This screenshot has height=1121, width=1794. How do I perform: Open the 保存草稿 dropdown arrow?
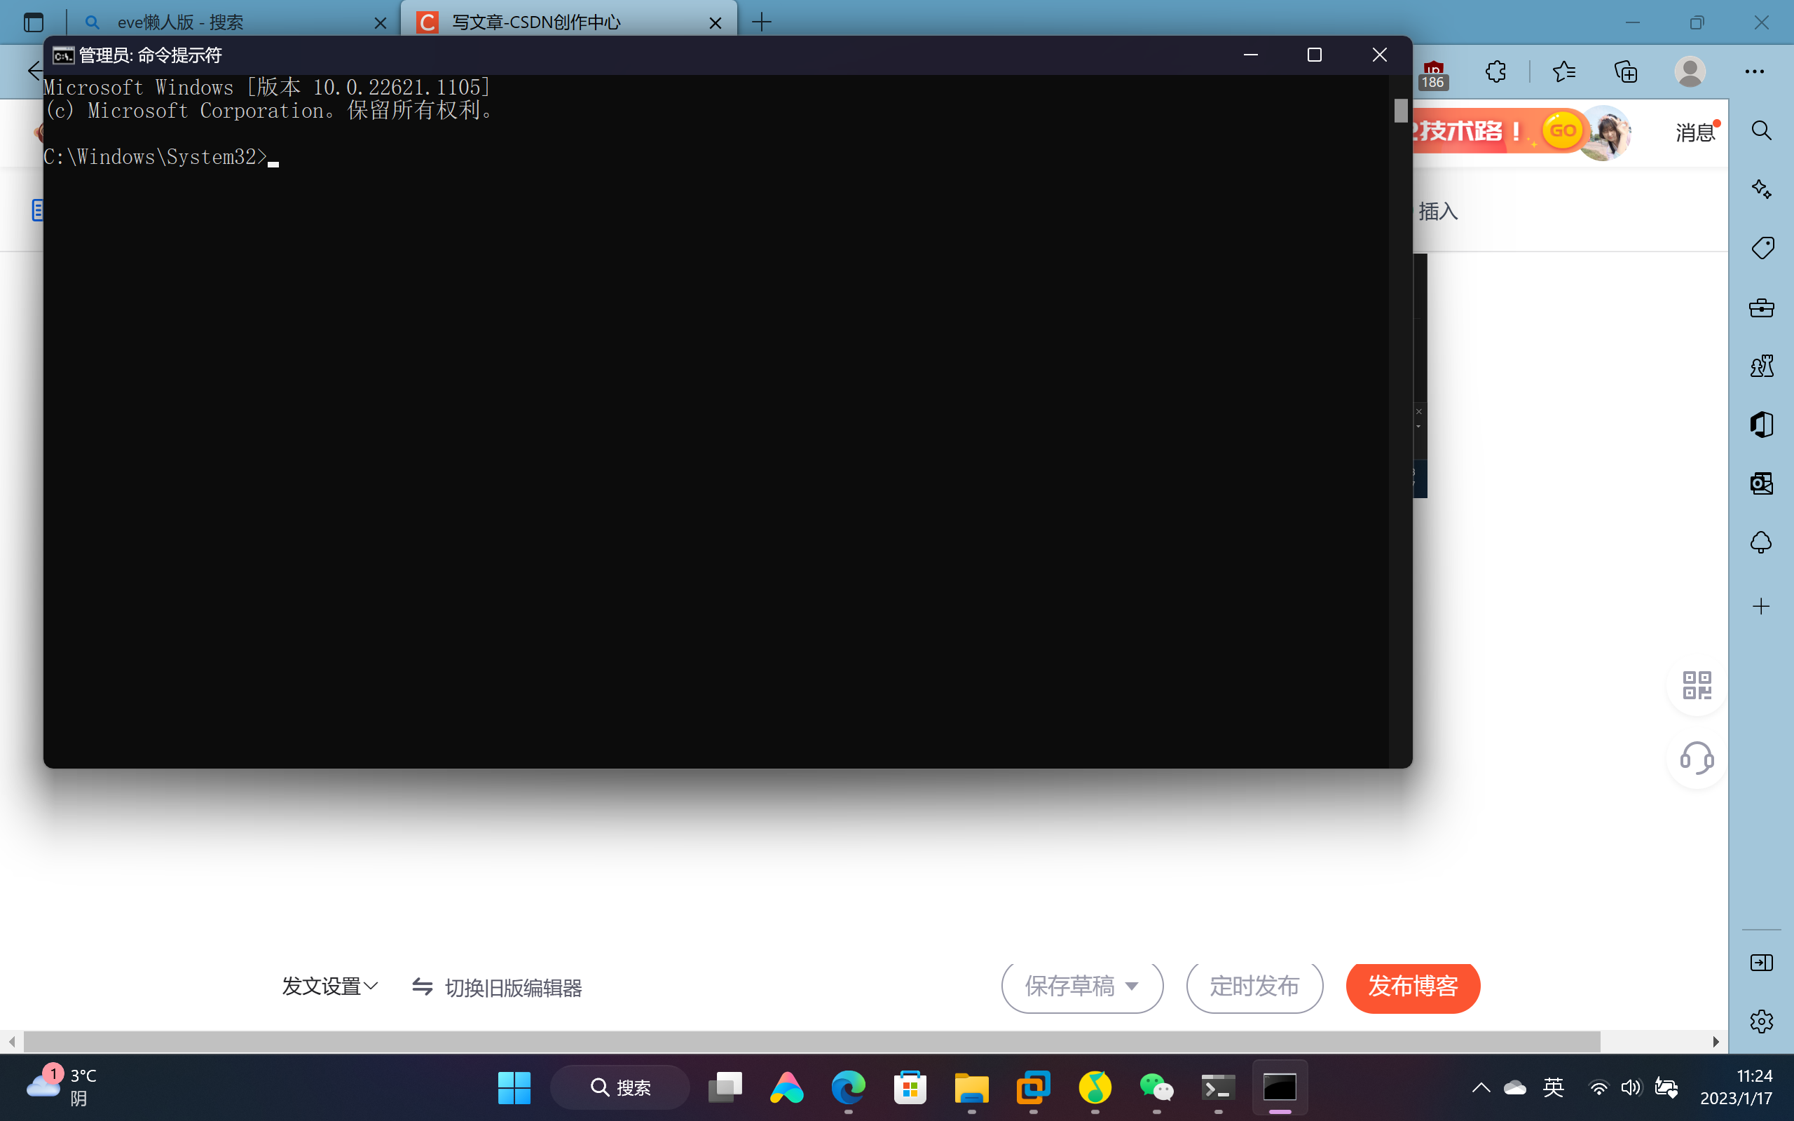tap(1131, 986)
